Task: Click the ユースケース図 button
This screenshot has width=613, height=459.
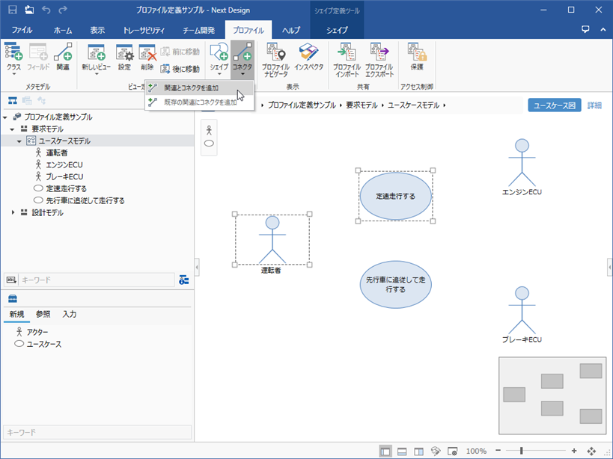Action: click(x=555, y=105)
